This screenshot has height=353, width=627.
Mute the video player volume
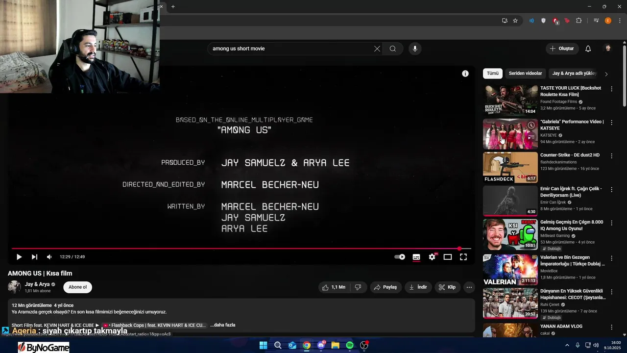[49, 257]
